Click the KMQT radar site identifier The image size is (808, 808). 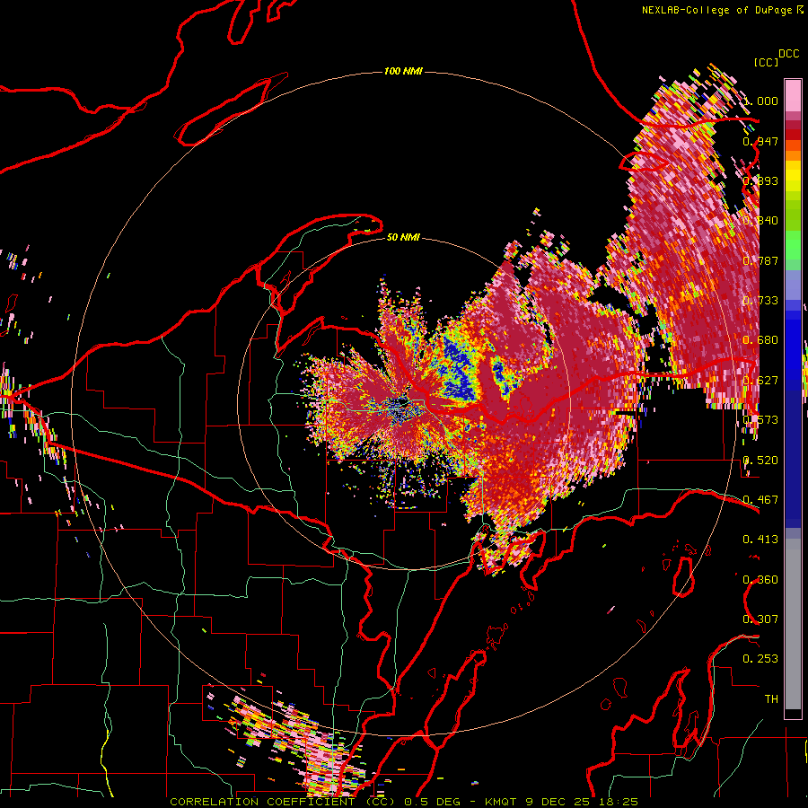(500, 802)
